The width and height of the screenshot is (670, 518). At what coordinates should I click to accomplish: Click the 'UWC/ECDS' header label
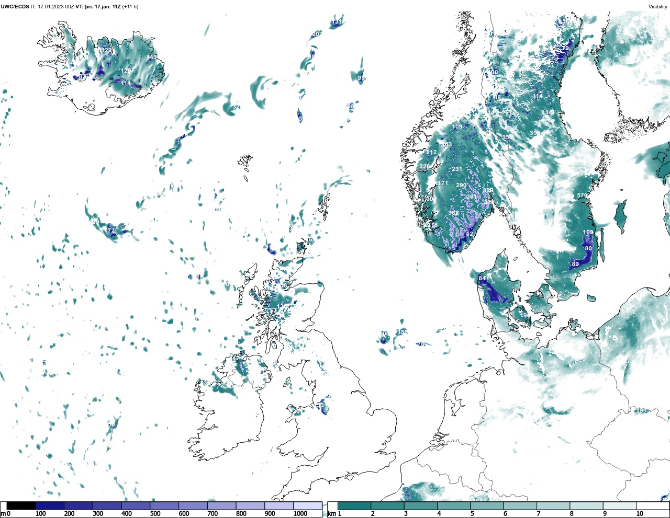(x=15, y=7)
